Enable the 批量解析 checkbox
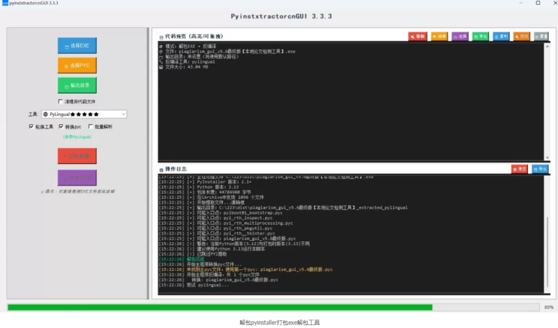This screenshot has width=558, height=328. pyautogui.click(x=91, y=126)
